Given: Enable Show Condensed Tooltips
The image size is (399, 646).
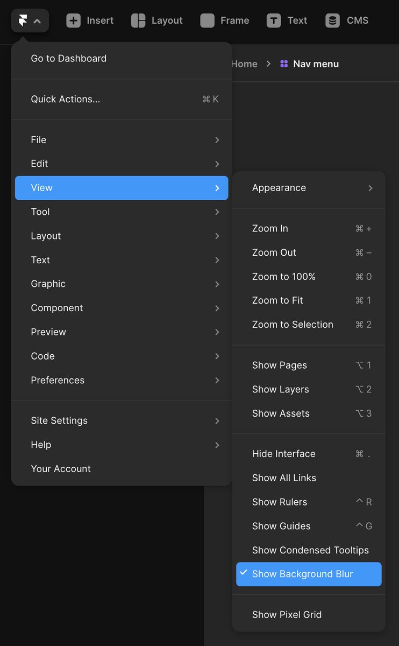Looking at the screenshot, I should tap(309, 550).
